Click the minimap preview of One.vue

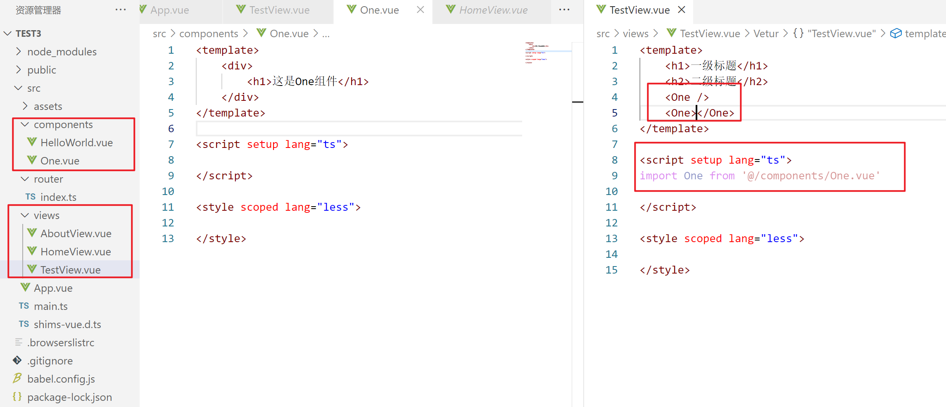[x=536, y=52]
